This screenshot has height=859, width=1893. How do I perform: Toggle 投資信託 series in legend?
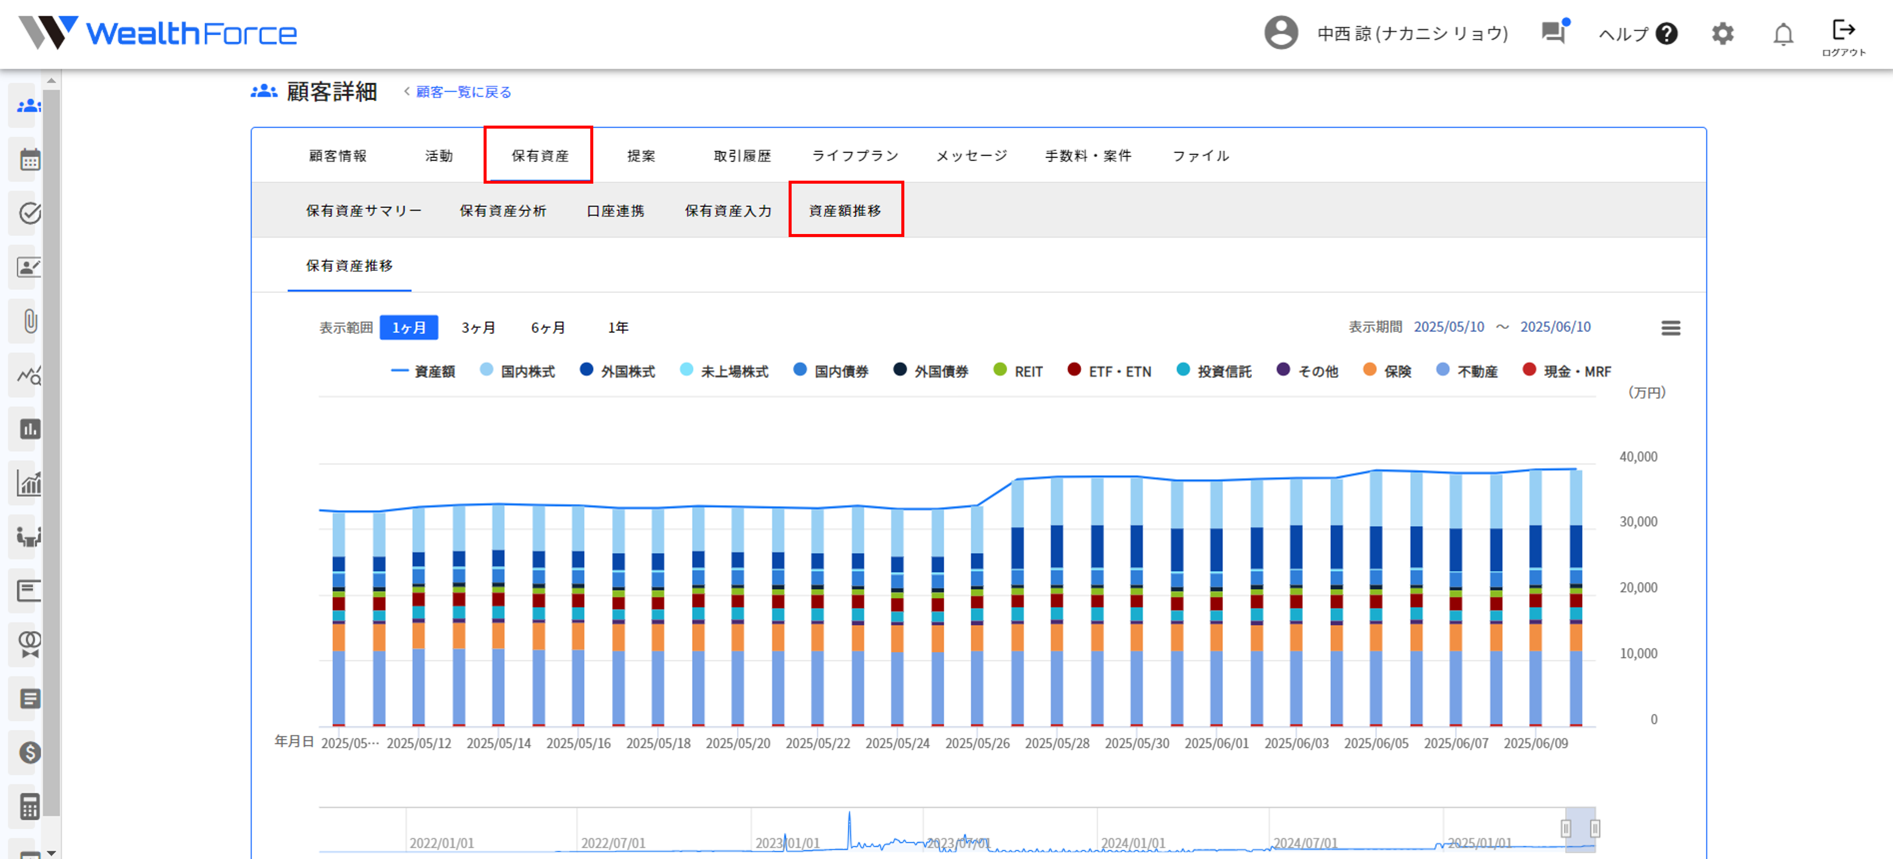coord(1214,371)
